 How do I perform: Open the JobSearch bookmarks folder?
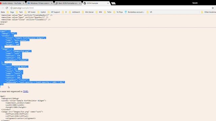(x=74, y=12)
